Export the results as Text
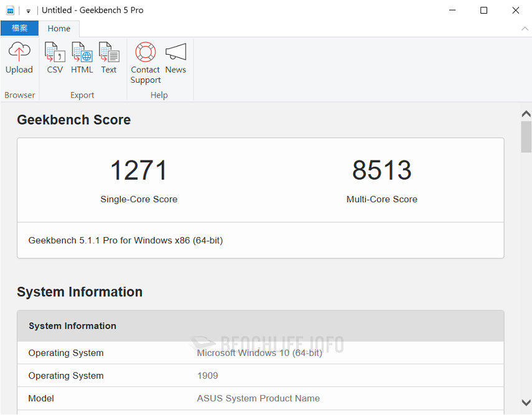The width and height of the screenshot is (532, 415). (109, 59)
